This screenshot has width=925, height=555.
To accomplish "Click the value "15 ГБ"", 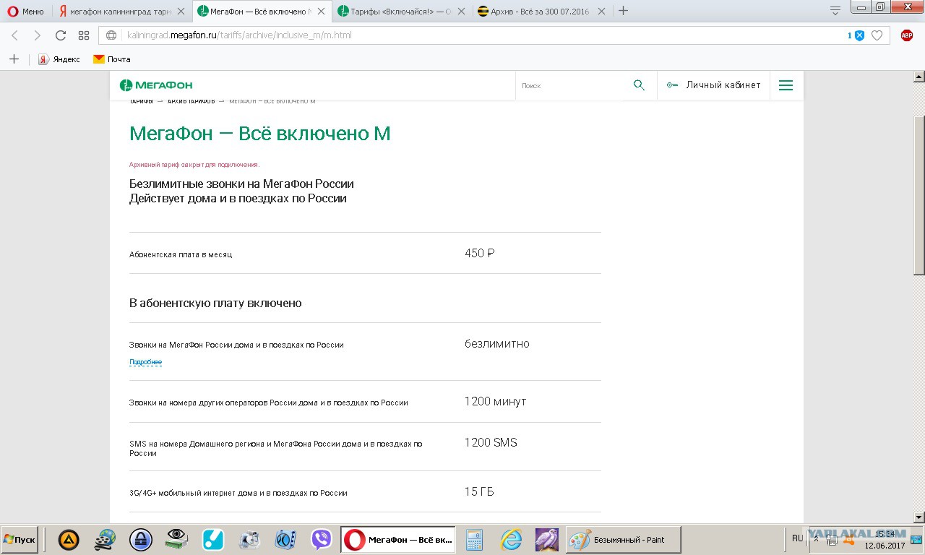I will 480,491.
